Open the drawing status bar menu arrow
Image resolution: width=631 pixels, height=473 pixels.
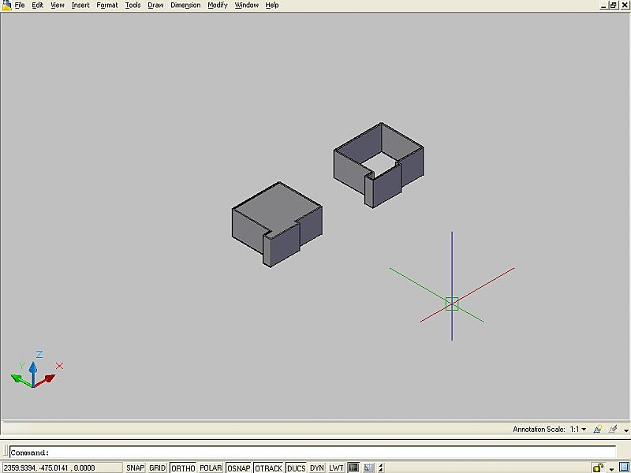coord(625,430)
